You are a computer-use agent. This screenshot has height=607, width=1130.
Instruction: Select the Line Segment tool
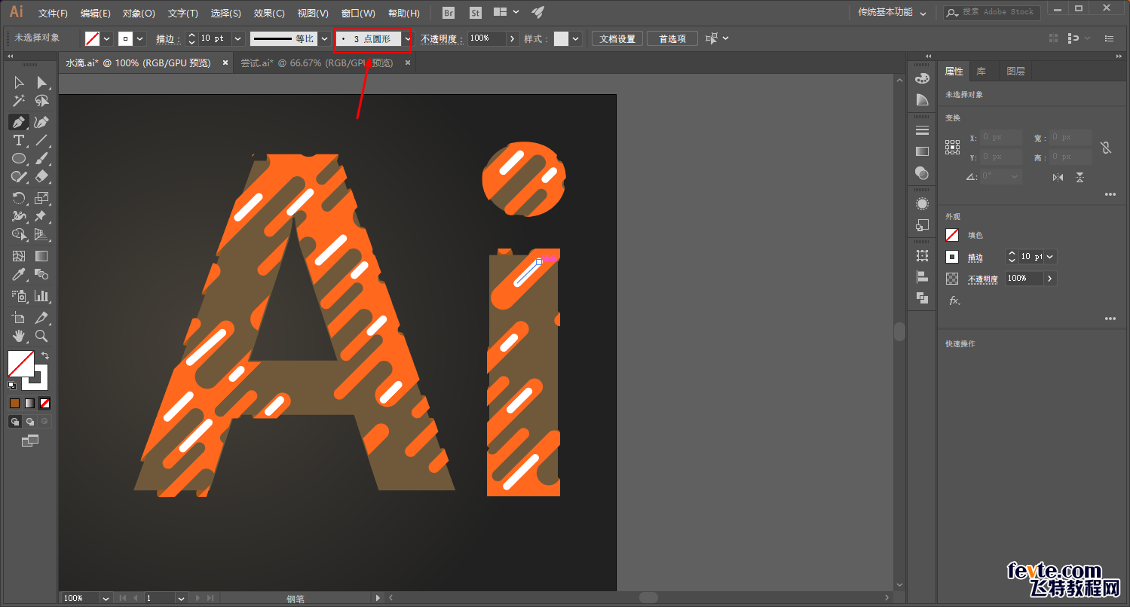41,140
